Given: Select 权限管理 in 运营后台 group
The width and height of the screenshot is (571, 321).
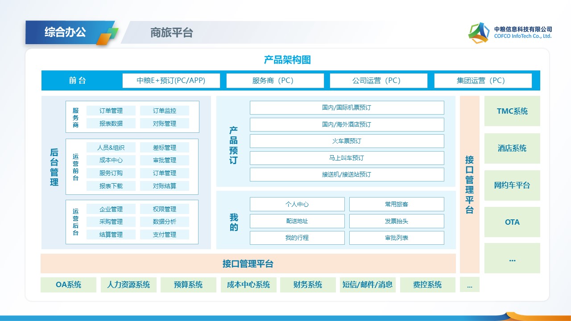Looking at the screenshot, I should click(165, 209).
